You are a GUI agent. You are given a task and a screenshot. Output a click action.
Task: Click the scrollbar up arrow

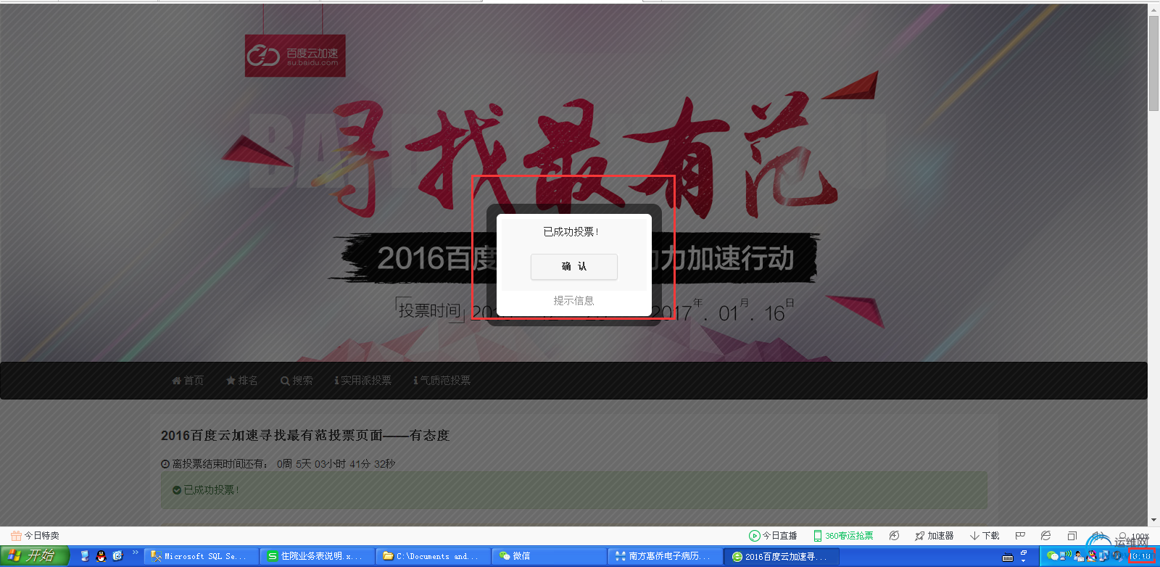pos(1153,9)
